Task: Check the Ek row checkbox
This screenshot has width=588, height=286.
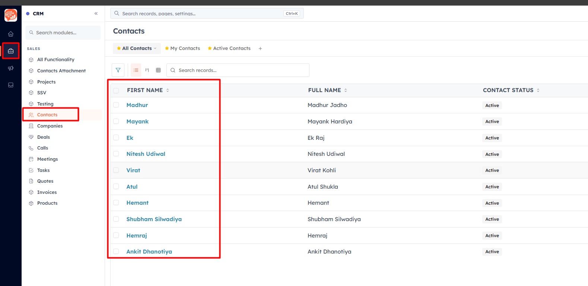Action: click(116, 138)
